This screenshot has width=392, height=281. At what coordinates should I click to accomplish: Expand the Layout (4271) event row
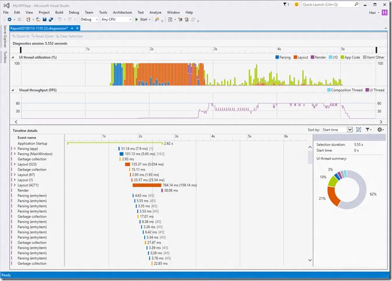(15, 185)
